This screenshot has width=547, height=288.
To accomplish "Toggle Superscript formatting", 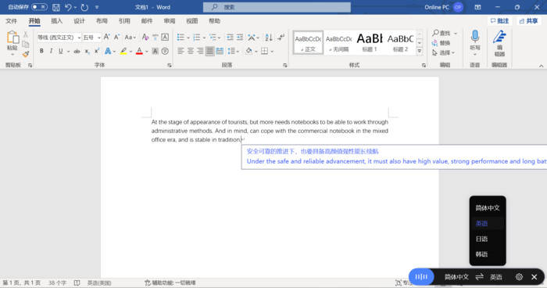I will pos(97,51).
